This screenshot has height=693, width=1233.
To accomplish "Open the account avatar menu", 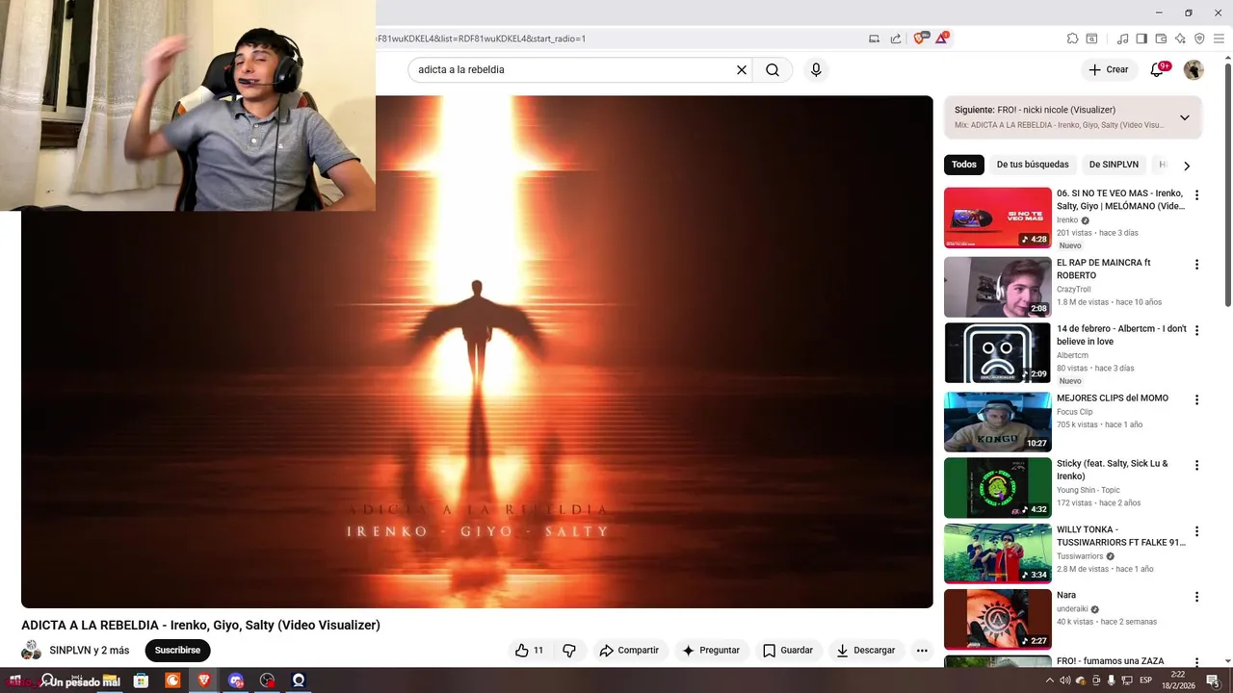I will [x=1194, y=69].
